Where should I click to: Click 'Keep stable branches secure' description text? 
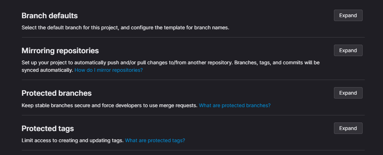(109, 105)
